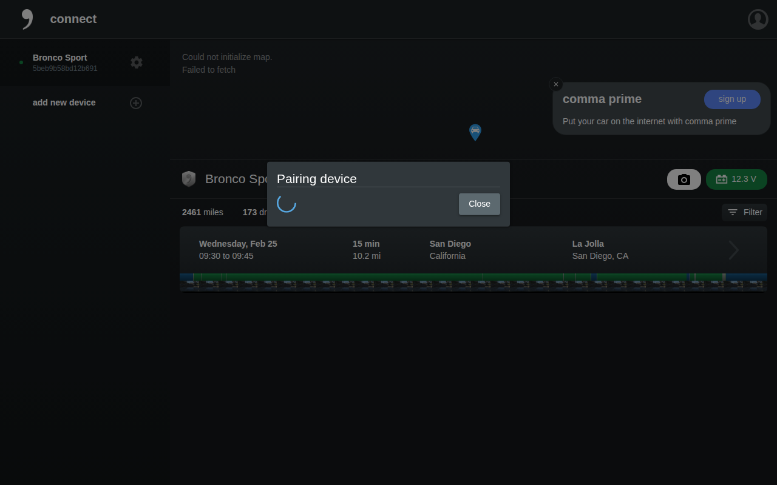777x485 pixels.
Task: Click the comma prime heading
Action: [x=602, y=99]
